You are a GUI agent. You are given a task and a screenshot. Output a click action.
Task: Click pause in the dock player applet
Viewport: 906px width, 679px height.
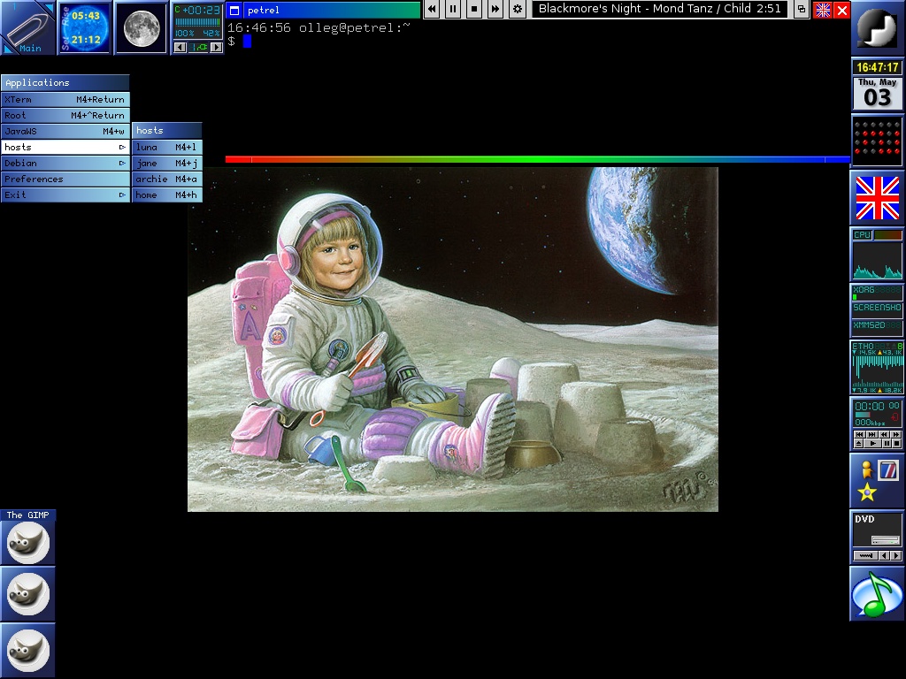pos(887,444)
